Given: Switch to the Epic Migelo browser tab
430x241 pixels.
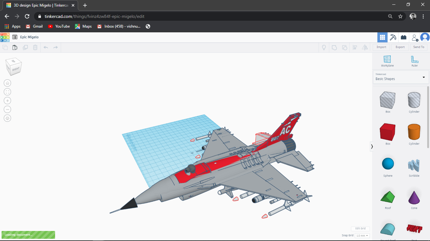Looking at the screenshot, I should tap(38, 5).
